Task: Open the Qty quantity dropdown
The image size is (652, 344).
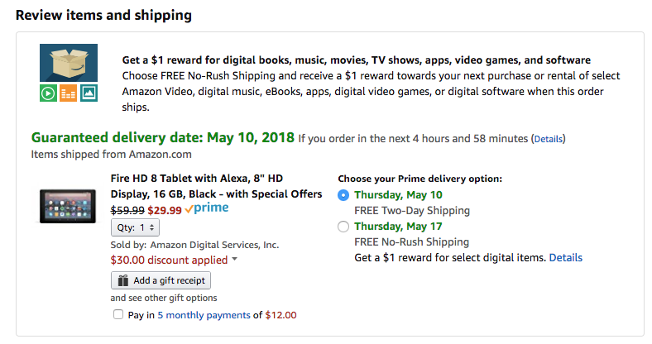Action: click(135, 227)
